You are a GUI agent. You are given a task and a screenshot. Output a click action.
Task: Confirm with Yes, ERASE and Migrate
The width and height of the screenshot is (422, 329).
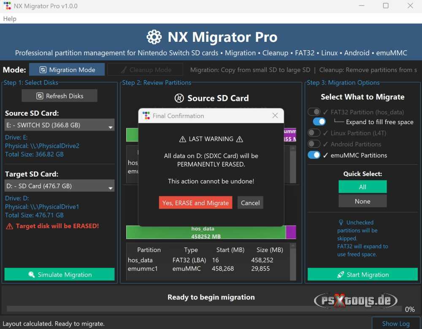(195, 202)
